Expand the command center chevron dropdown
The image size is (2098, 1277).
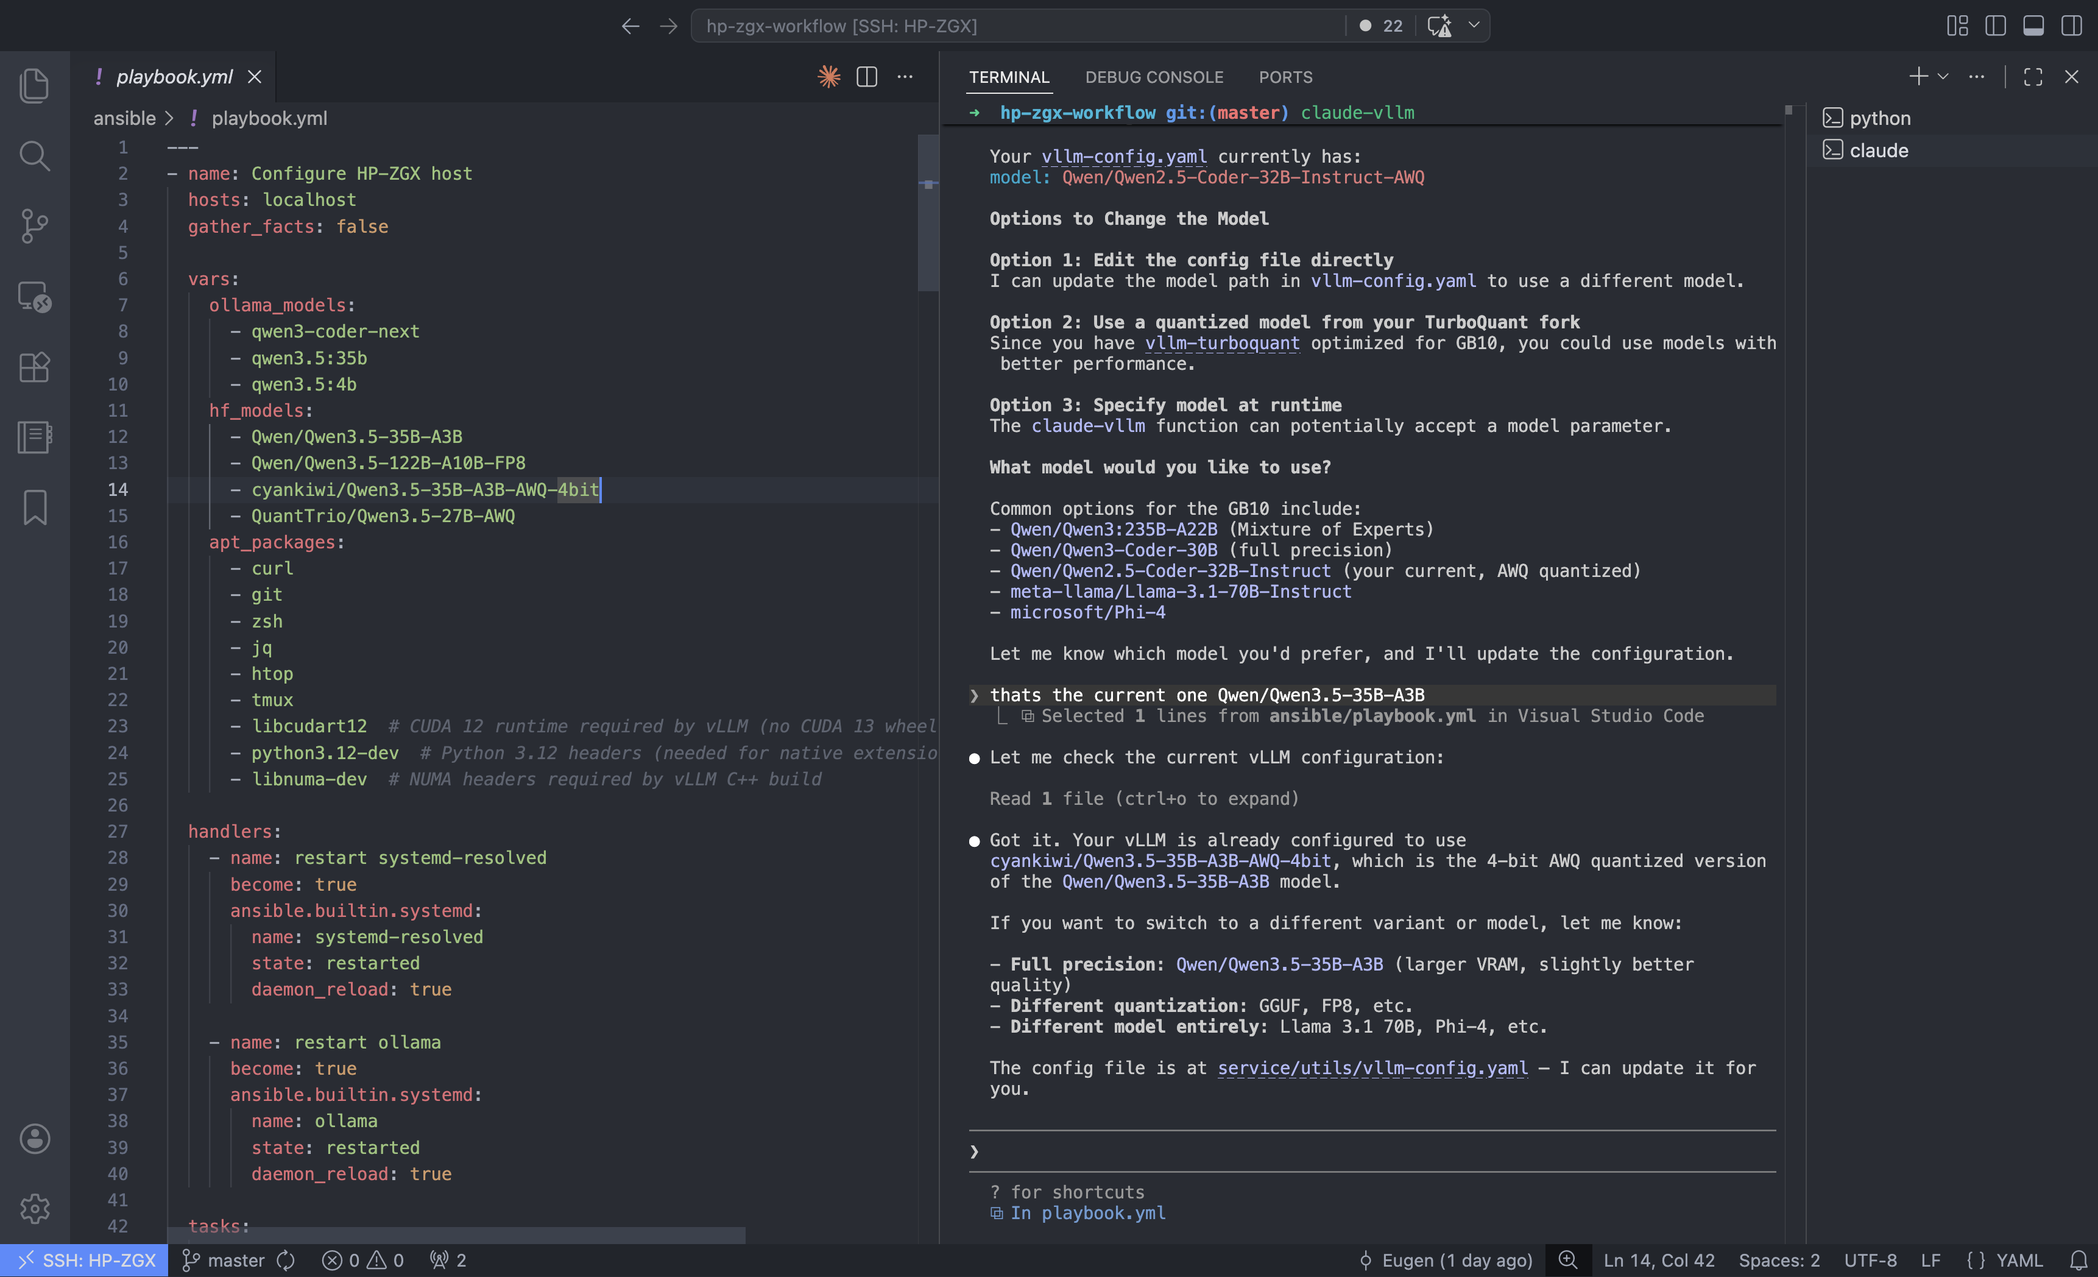[1474, 26]
